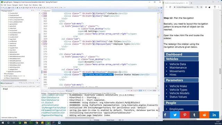This screenshot has width=222, height=125.
Task: Open the Search menu
Action: coord(21,5)
